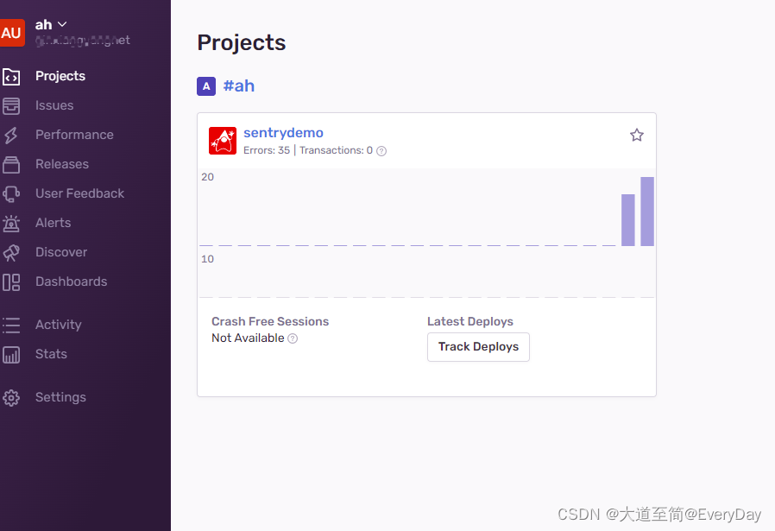Image resolution: width=775 pixels, height=531 pixels.
Task: Click the User Feedback icon
Action: click(11, 193)
